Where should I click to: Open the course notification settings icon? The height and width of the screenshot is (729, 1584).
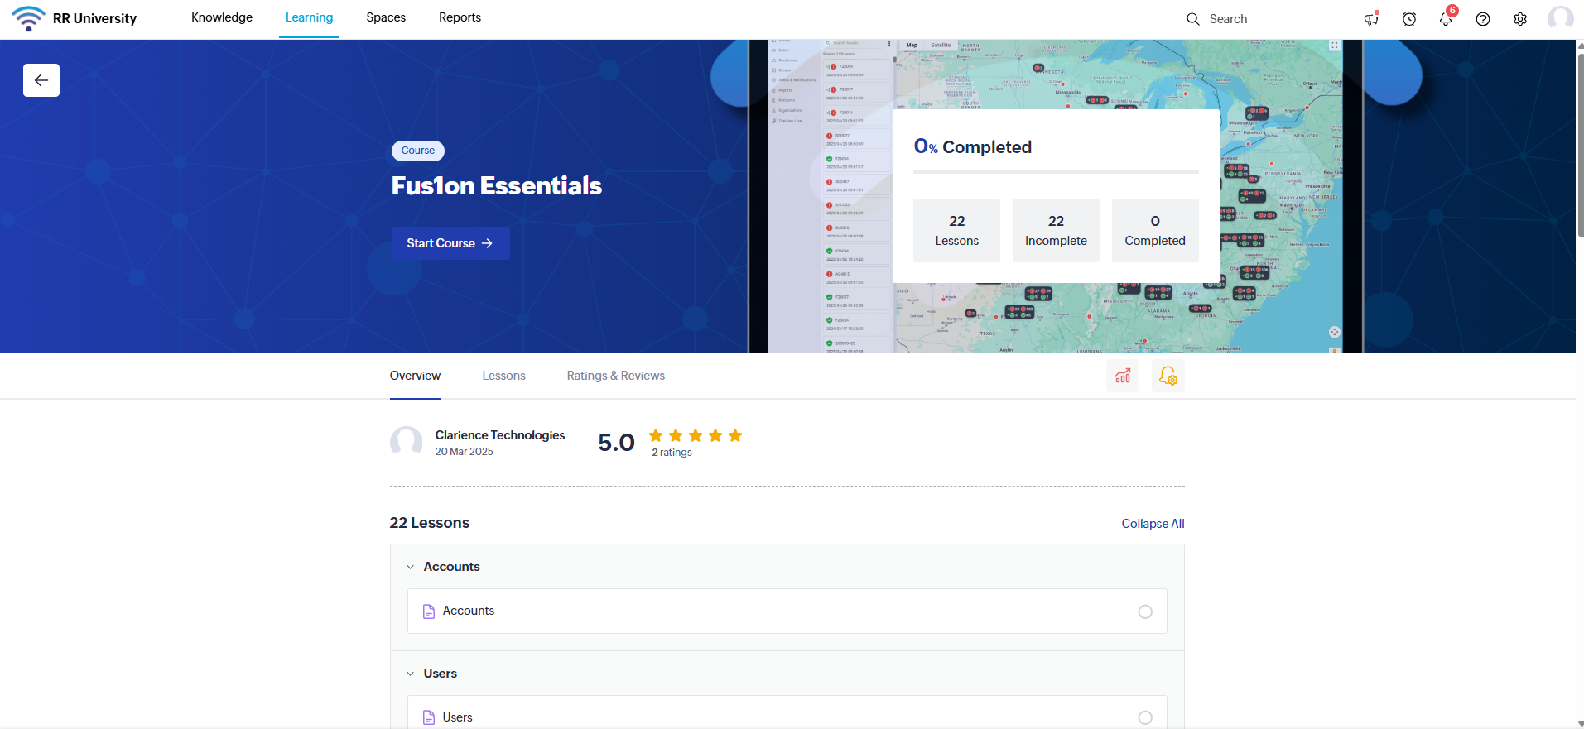coord(1168,376)
